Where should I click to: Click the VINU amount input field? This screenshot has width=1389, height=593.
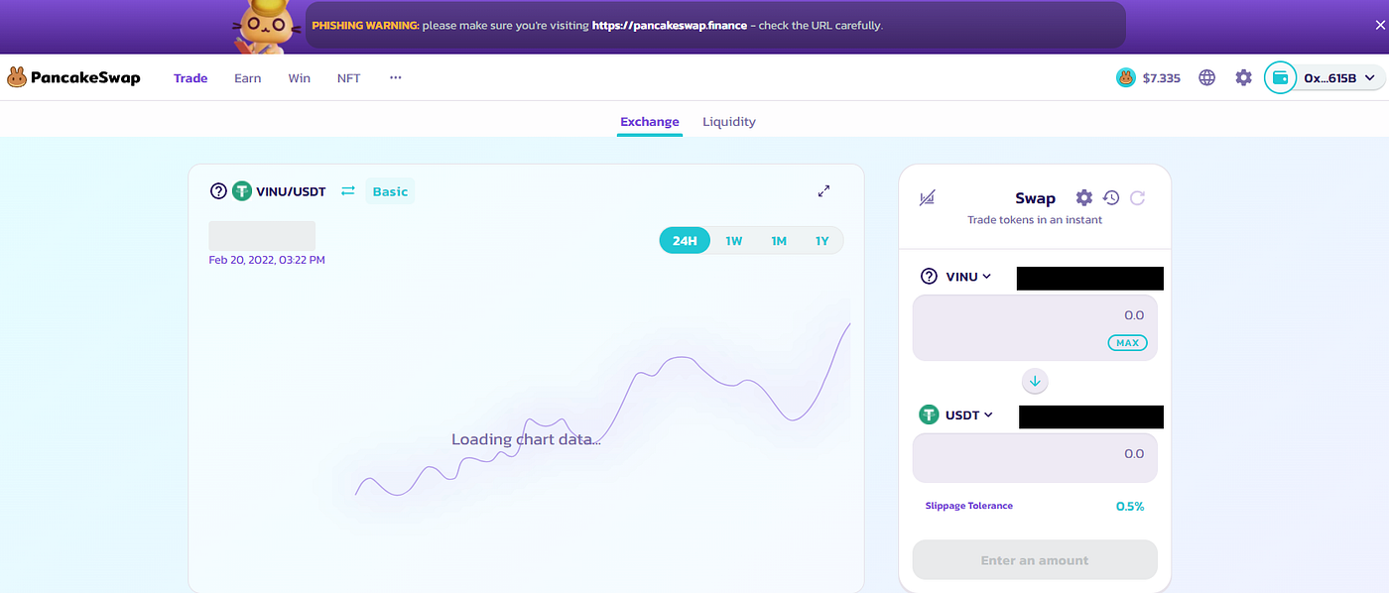pyautogui.click(x=1035, y=327)
